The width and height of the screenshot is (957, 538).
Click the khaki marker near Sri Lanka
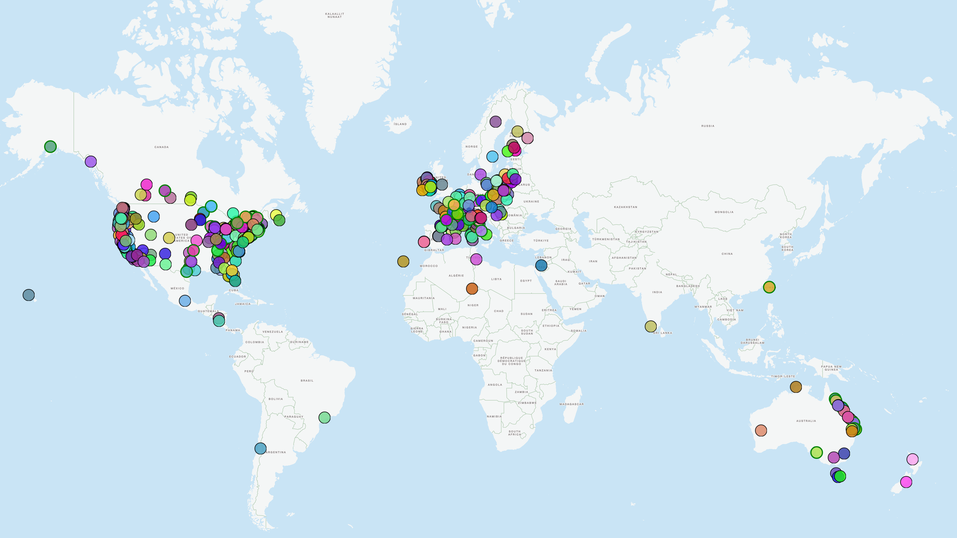click(650, 326)
